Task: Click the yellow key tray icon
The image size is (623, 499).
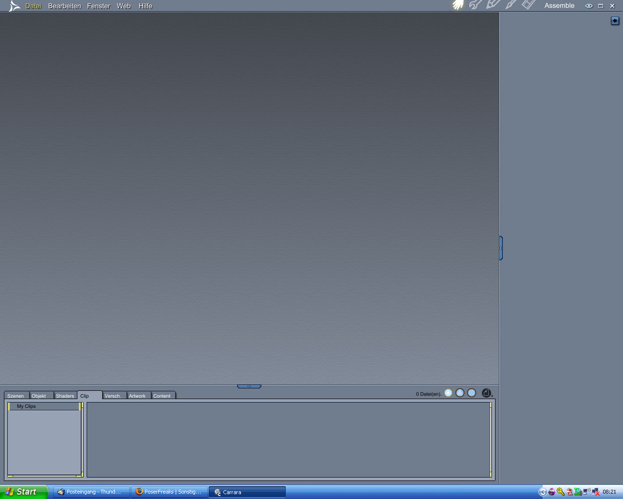Action: [561, 492]
